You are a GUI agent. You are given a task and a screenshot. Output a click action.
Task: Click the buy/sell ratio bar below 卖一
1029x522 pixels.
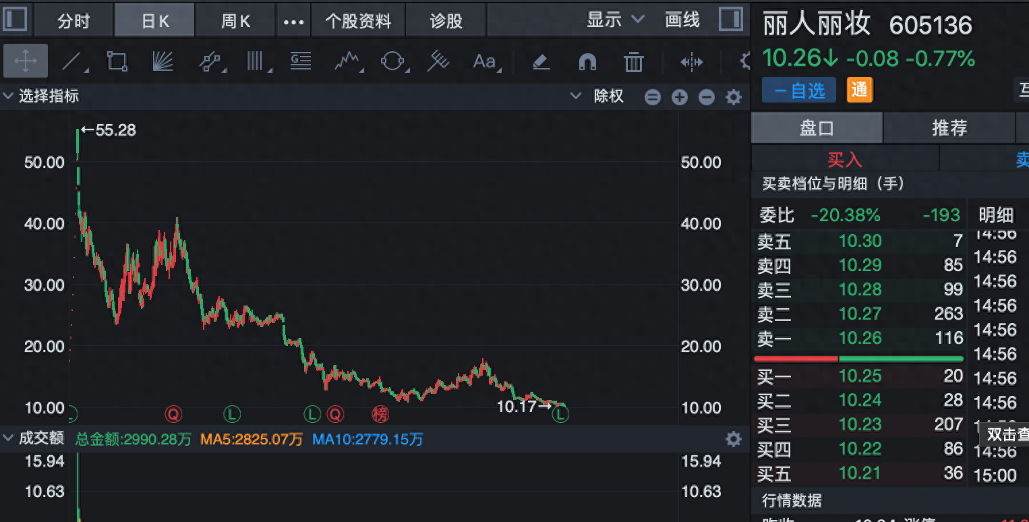(858, 359)
